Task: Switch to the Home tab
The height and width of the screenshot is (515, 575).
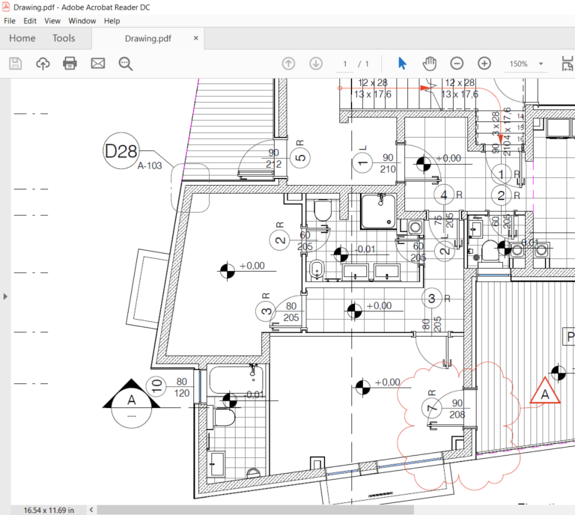Action: [22, 38]
